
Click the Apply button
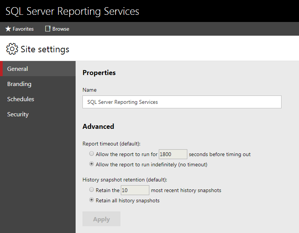pyautogui.click(x=101, y=219)
